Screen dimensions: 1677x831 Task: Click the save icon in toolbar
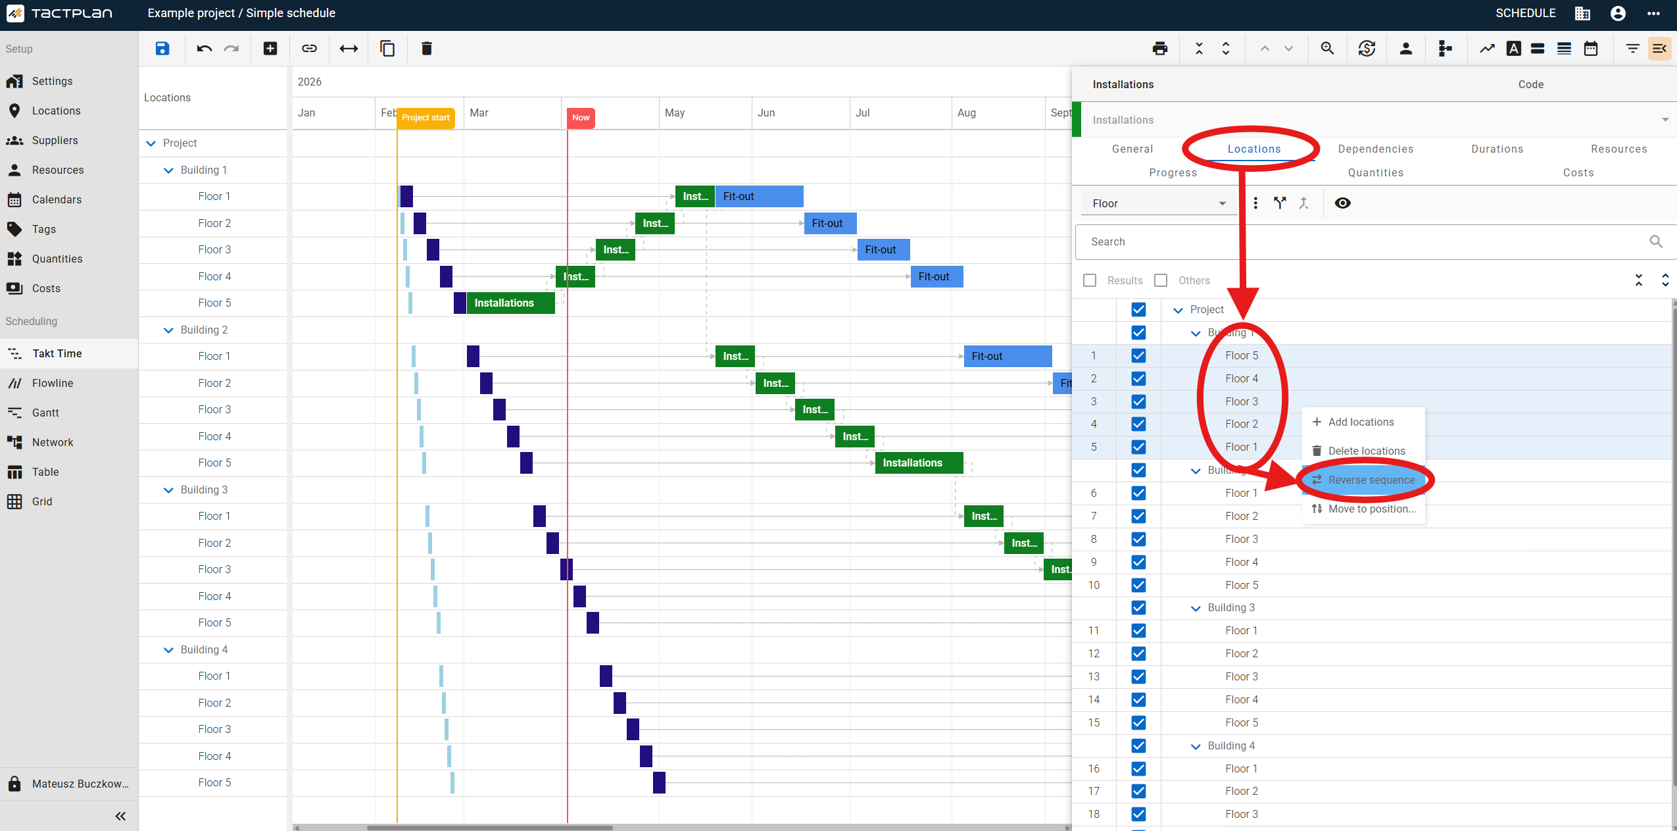[x=162, y=48]
